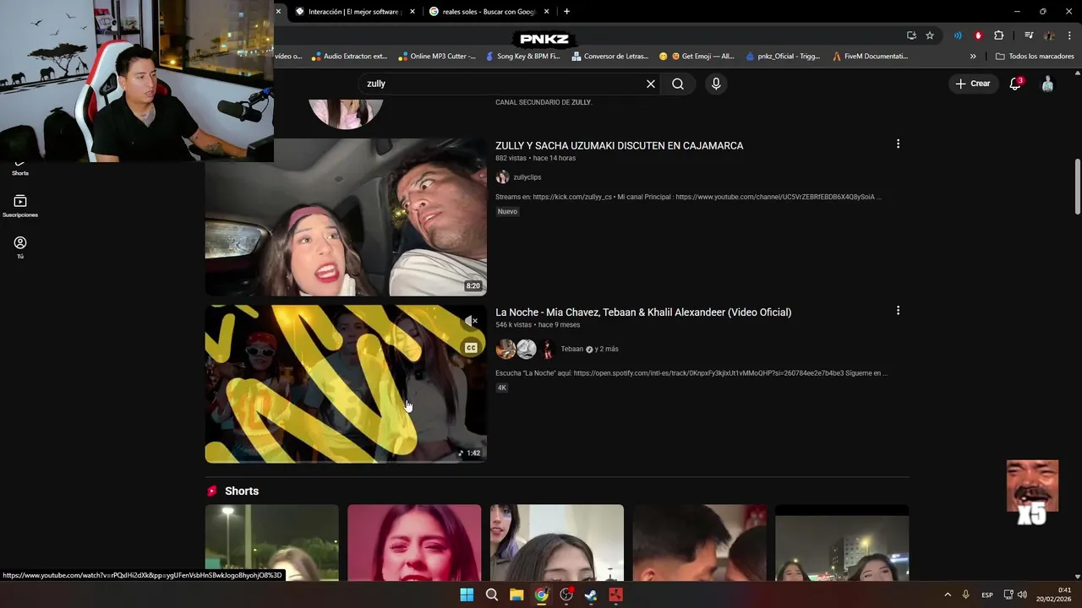Open the Tebaan channel name

pos(572,349)
